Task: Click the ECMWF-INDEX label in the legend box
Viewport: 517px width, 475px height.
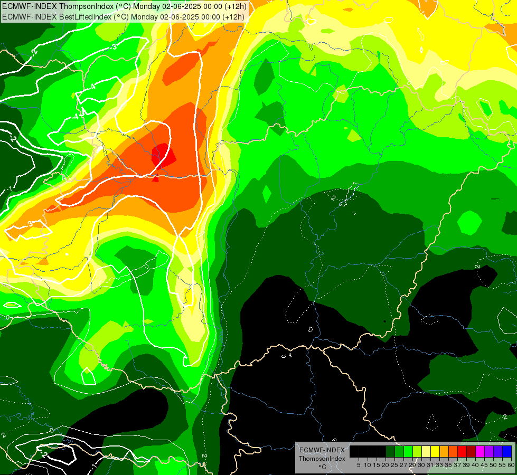Action: point(322,450)
